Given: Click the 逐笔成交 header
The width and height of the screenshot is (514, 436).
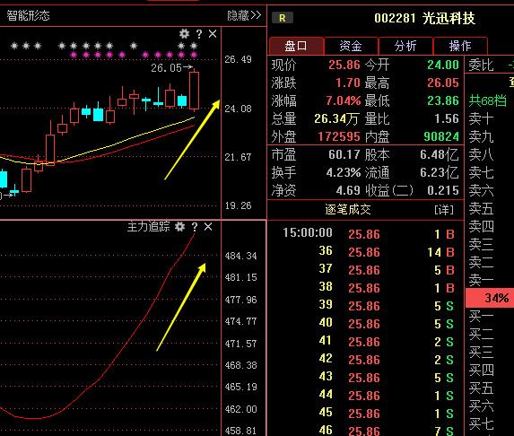Looking at the screenshot, I should [348, 209].
